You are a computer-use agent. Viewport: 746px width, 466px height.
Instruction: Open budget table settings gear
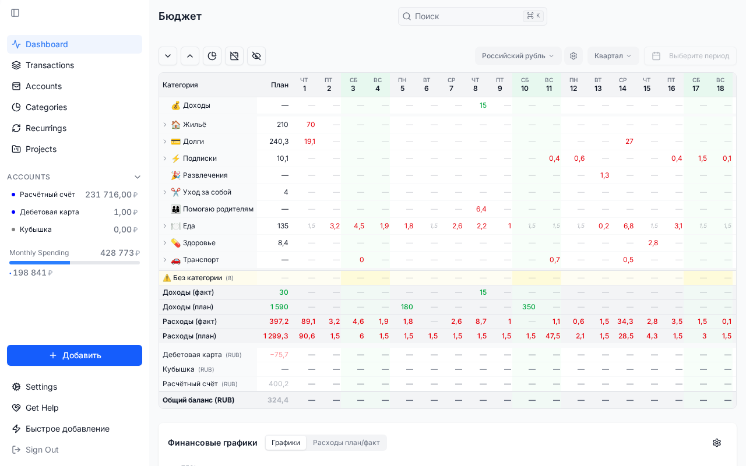tap(573, 56)
